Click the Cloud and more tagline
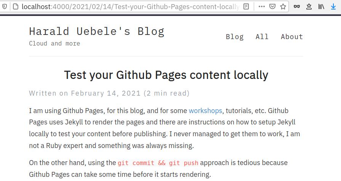 (54, 44)
